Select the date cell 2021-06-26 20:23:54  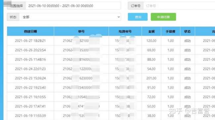[30, 50]
